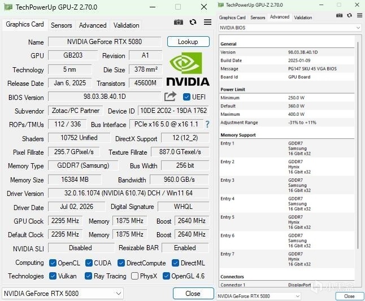Viewport: 365px width, 301px height.
Task: Click the Board Id GPU Board value
Action: (299, 77)
